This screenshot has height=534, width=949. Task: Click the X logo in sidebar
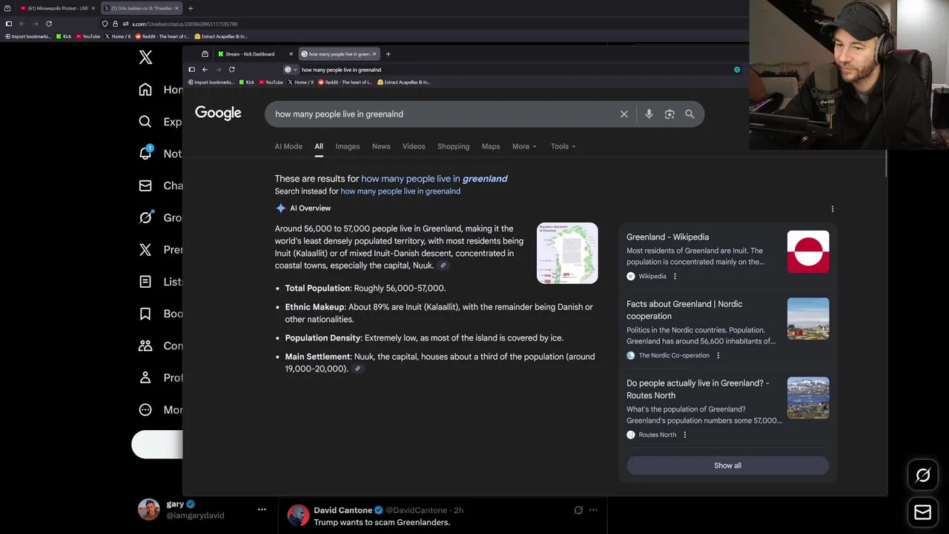tap(146, 58)
